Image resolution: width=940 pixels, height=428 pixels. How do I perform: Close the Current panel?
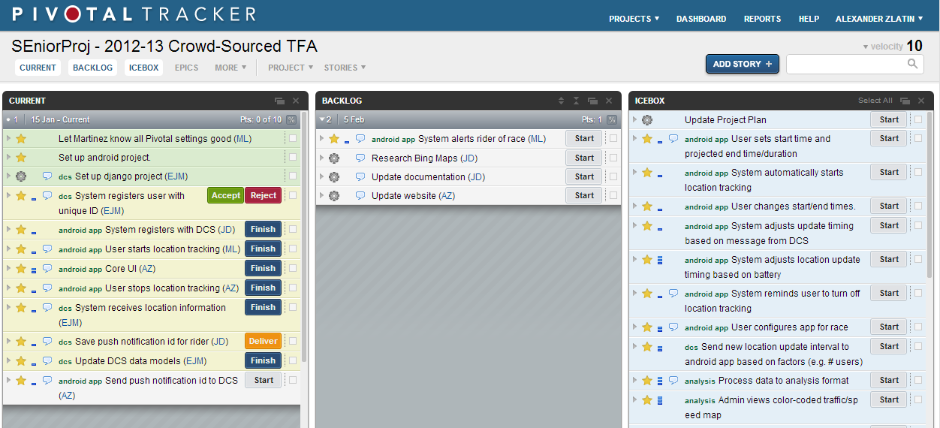click(x=296, y=101)
